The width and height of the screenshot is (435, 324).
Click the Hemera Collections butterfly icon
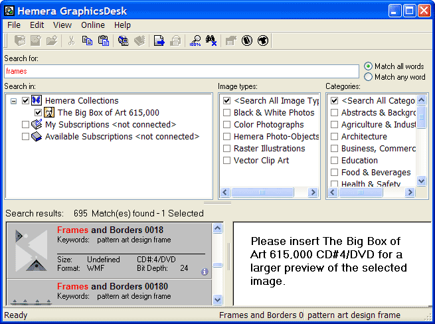pyautogui.click(x=37, y=100)
